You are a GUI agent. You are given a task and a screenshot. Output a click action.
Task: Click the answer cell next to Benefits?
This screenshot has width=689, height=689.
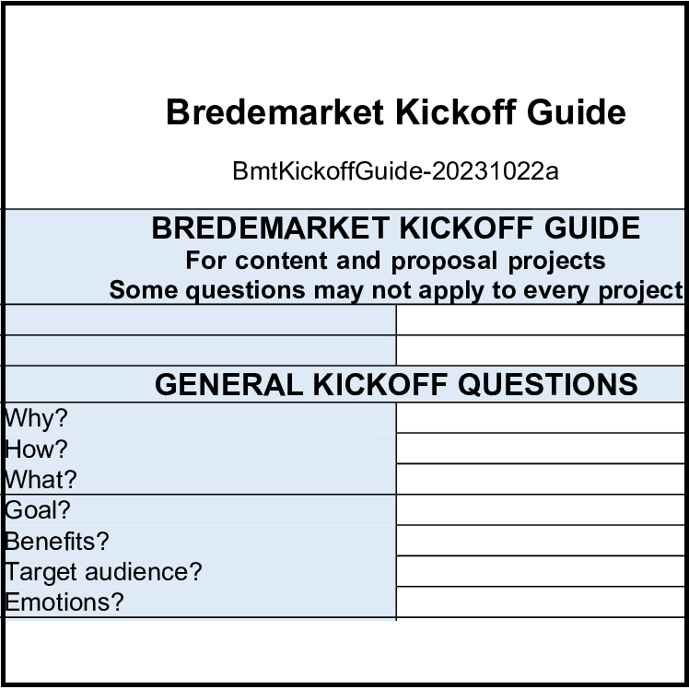coord(542,541)
